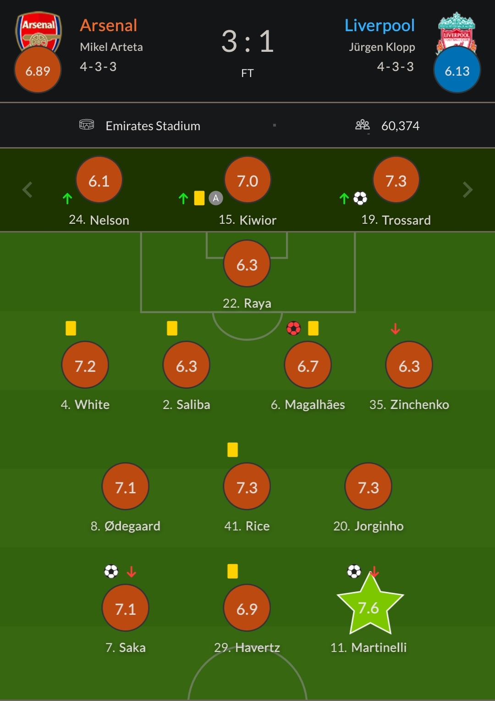Tap the attendance crowd icon
This screenshot has width=495, height=701.
point(363,125)
